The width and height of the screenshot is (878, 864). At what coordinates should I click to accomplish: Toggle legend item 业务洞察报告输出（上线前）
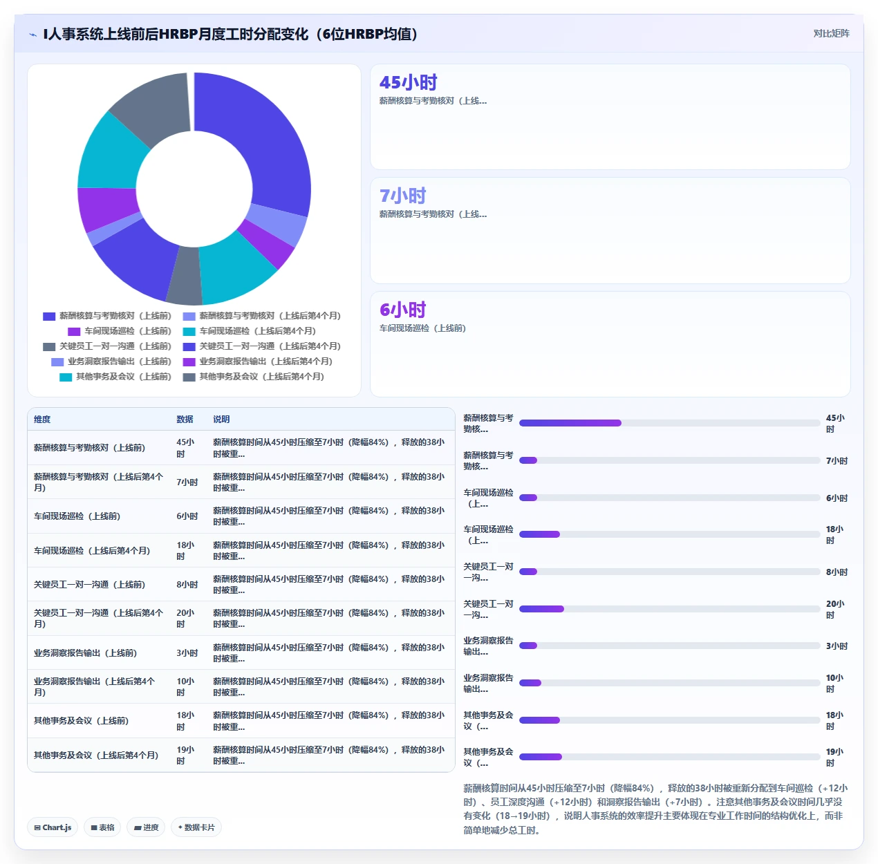click(111, 361)
